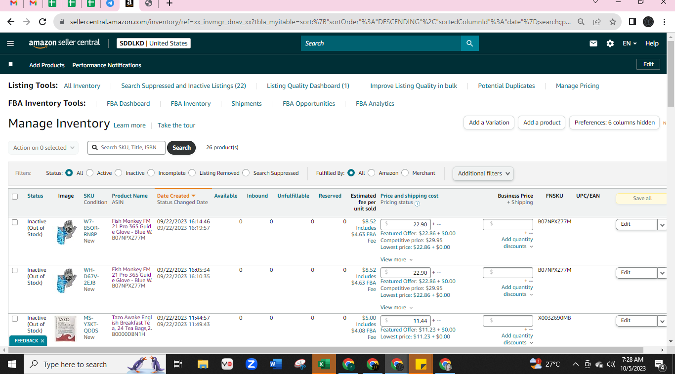
Task: Click the Add a product button
Action: (542, 123)
